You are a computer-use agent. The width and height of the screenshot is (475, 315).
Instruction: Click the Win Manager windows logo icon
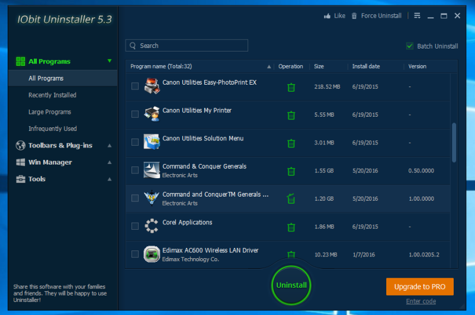point(21,162)
